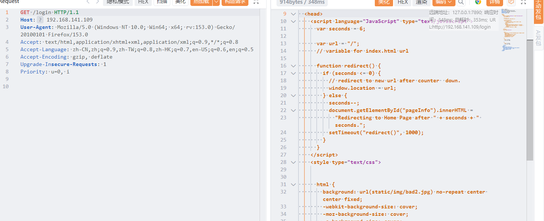Click the comment icon beside 详情
544x221 pixels.
pos(511,2)
